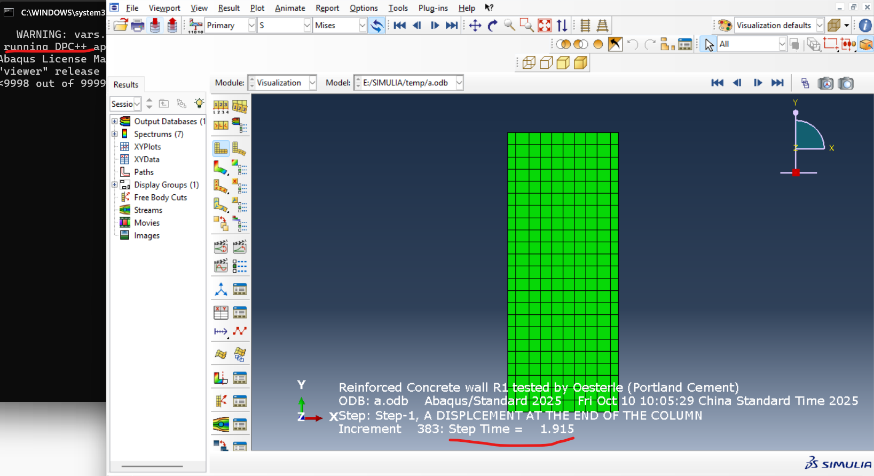Toggle perspective view grid icon
Image resolution: width=874 pixels, height=476 pixels.
click(603, 25)
